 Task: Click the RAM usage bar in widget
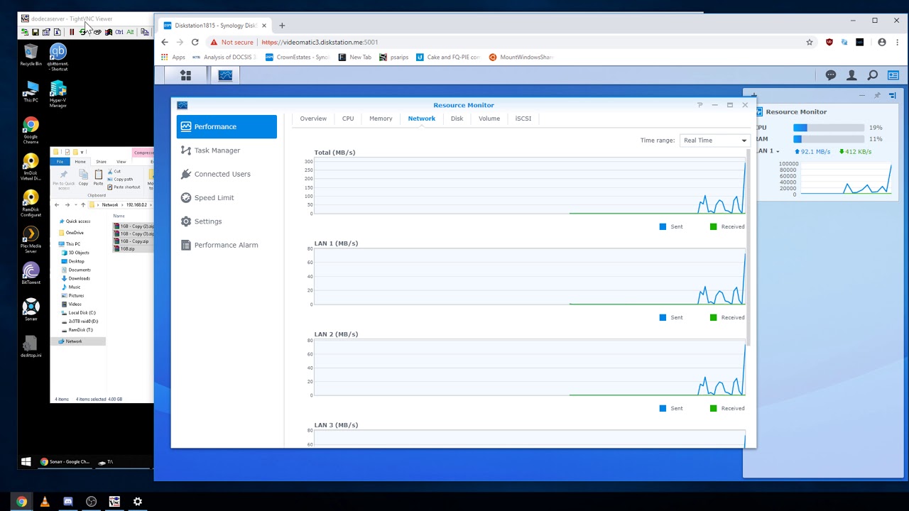(829, 139)
